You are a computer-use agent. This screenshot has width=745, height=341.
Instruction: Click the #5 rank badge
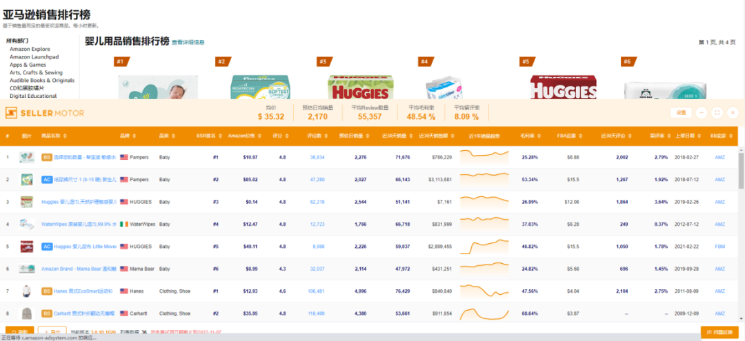coord(526,61)
